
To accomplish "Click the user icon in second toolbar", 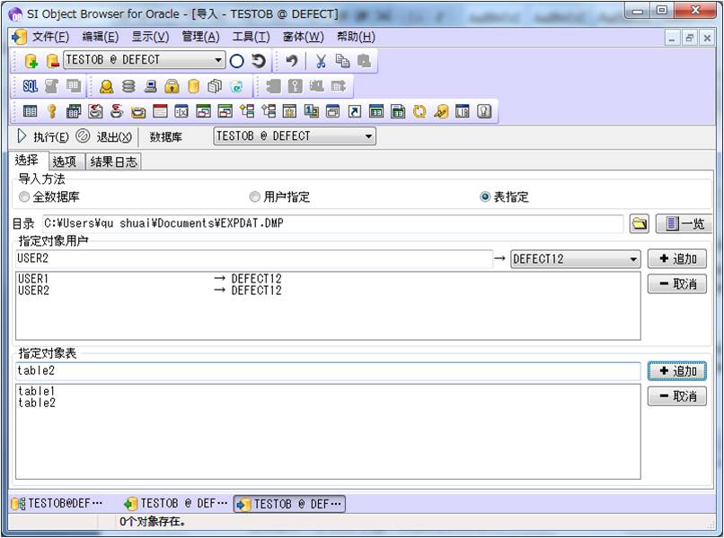I will pyautogui.click(x=107, y=86).
